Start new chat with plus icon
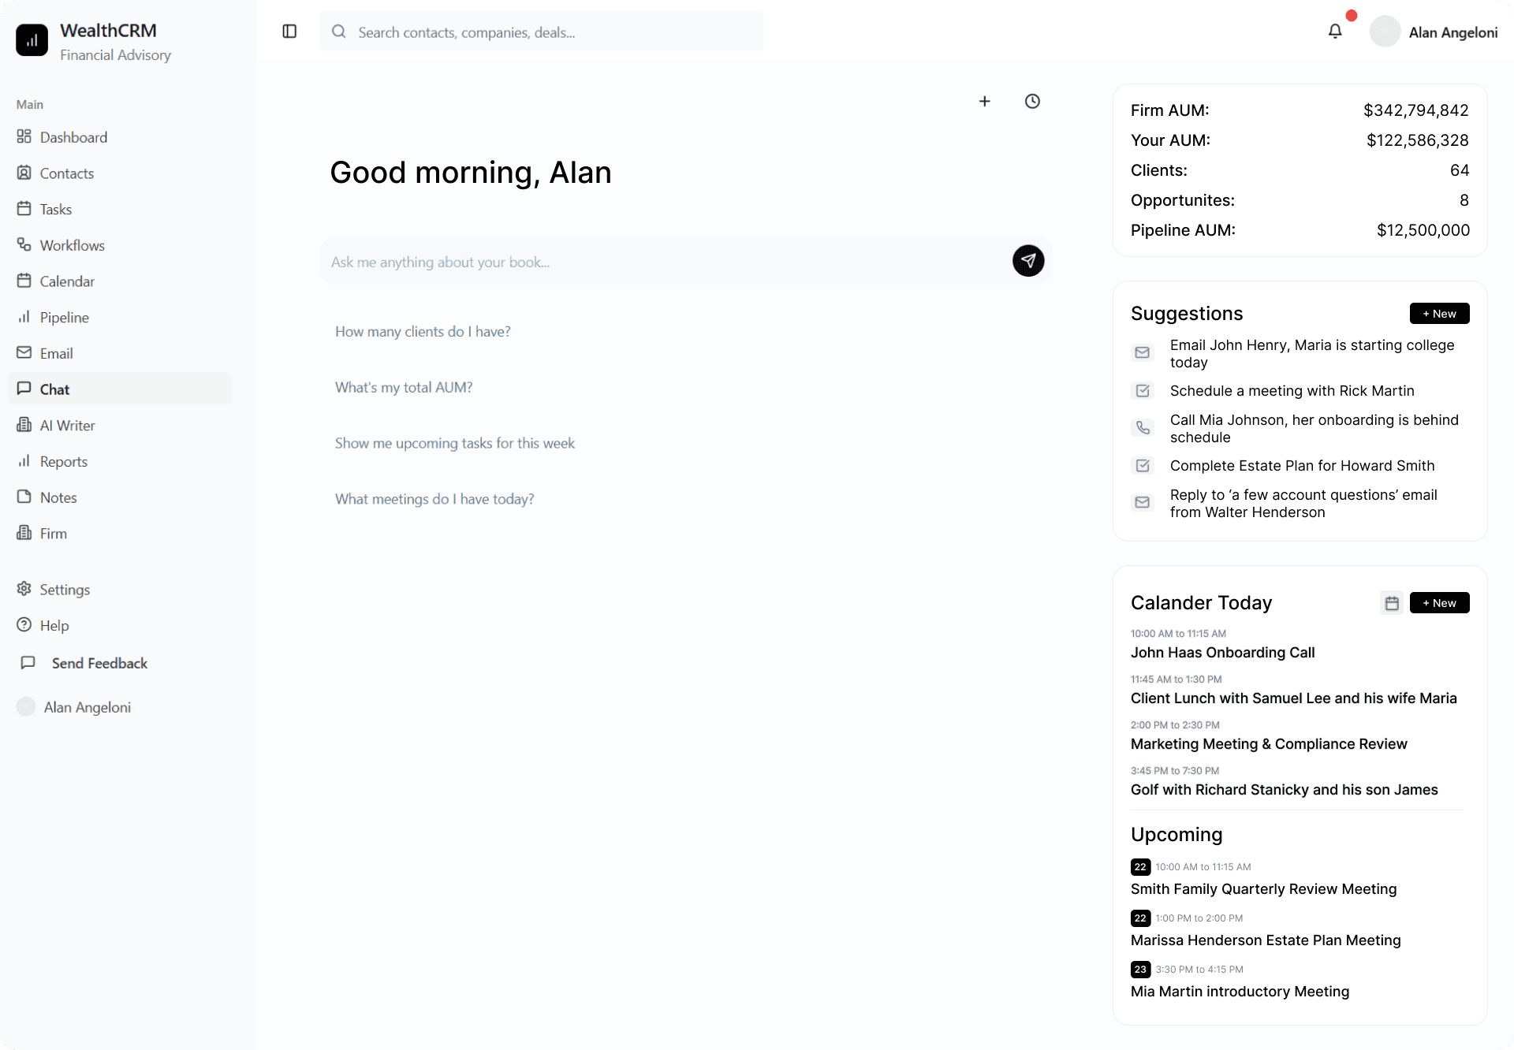The width and height of the screenshot is (1514, 1050). (984, 101)
